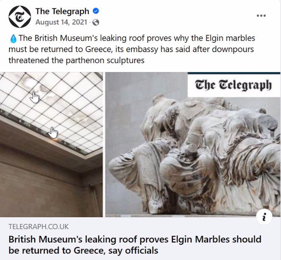Click the post caption text
This screenshot has width=281, height=260.
pyautogui.click(x=132, y=49)
